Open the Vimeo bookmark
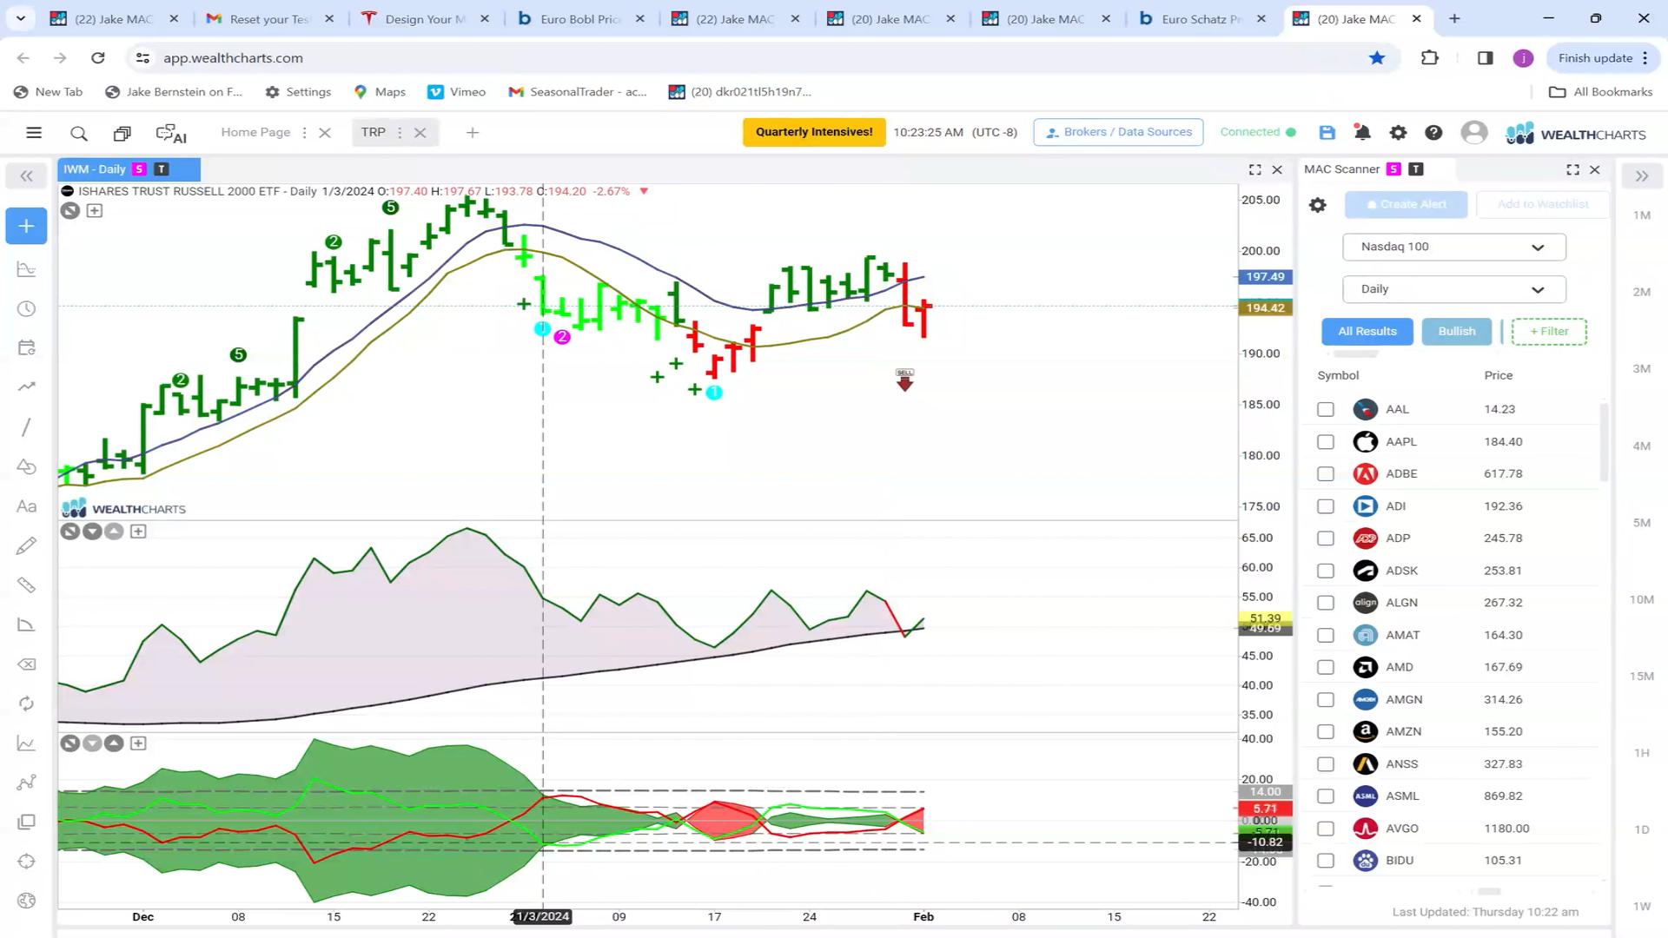The width and height of the screenshot is (1668, 938). coord(457,92)
